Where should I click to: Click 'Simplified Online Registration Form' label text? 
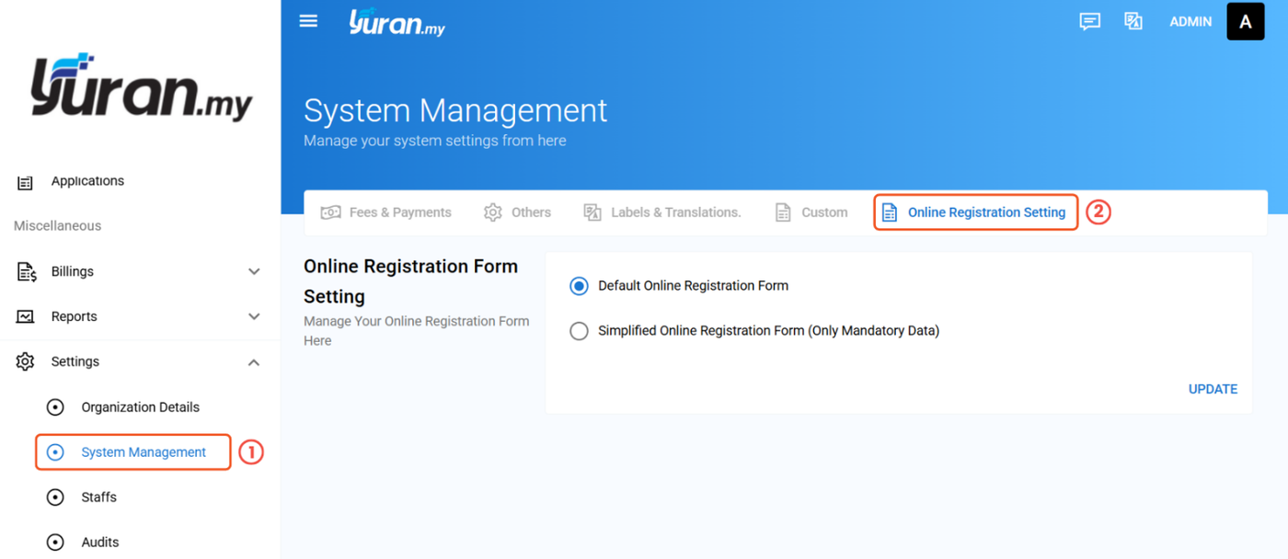768,331
